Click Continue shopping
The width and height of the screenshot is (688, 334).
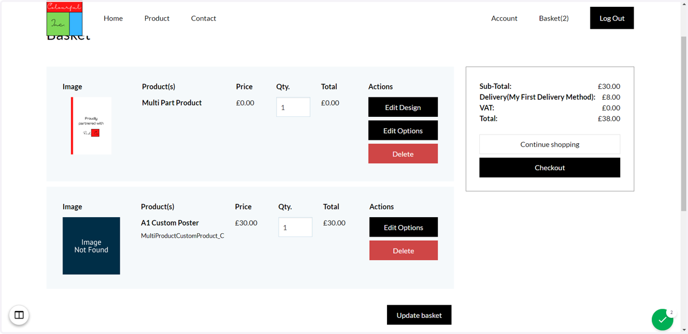[x=550, y=144]
